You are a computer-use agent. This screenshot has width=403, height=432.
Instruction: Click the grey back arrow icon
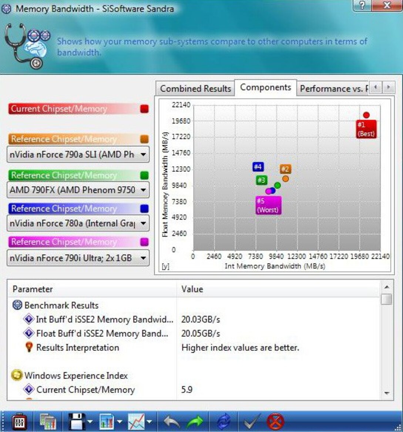coord(172,422)
